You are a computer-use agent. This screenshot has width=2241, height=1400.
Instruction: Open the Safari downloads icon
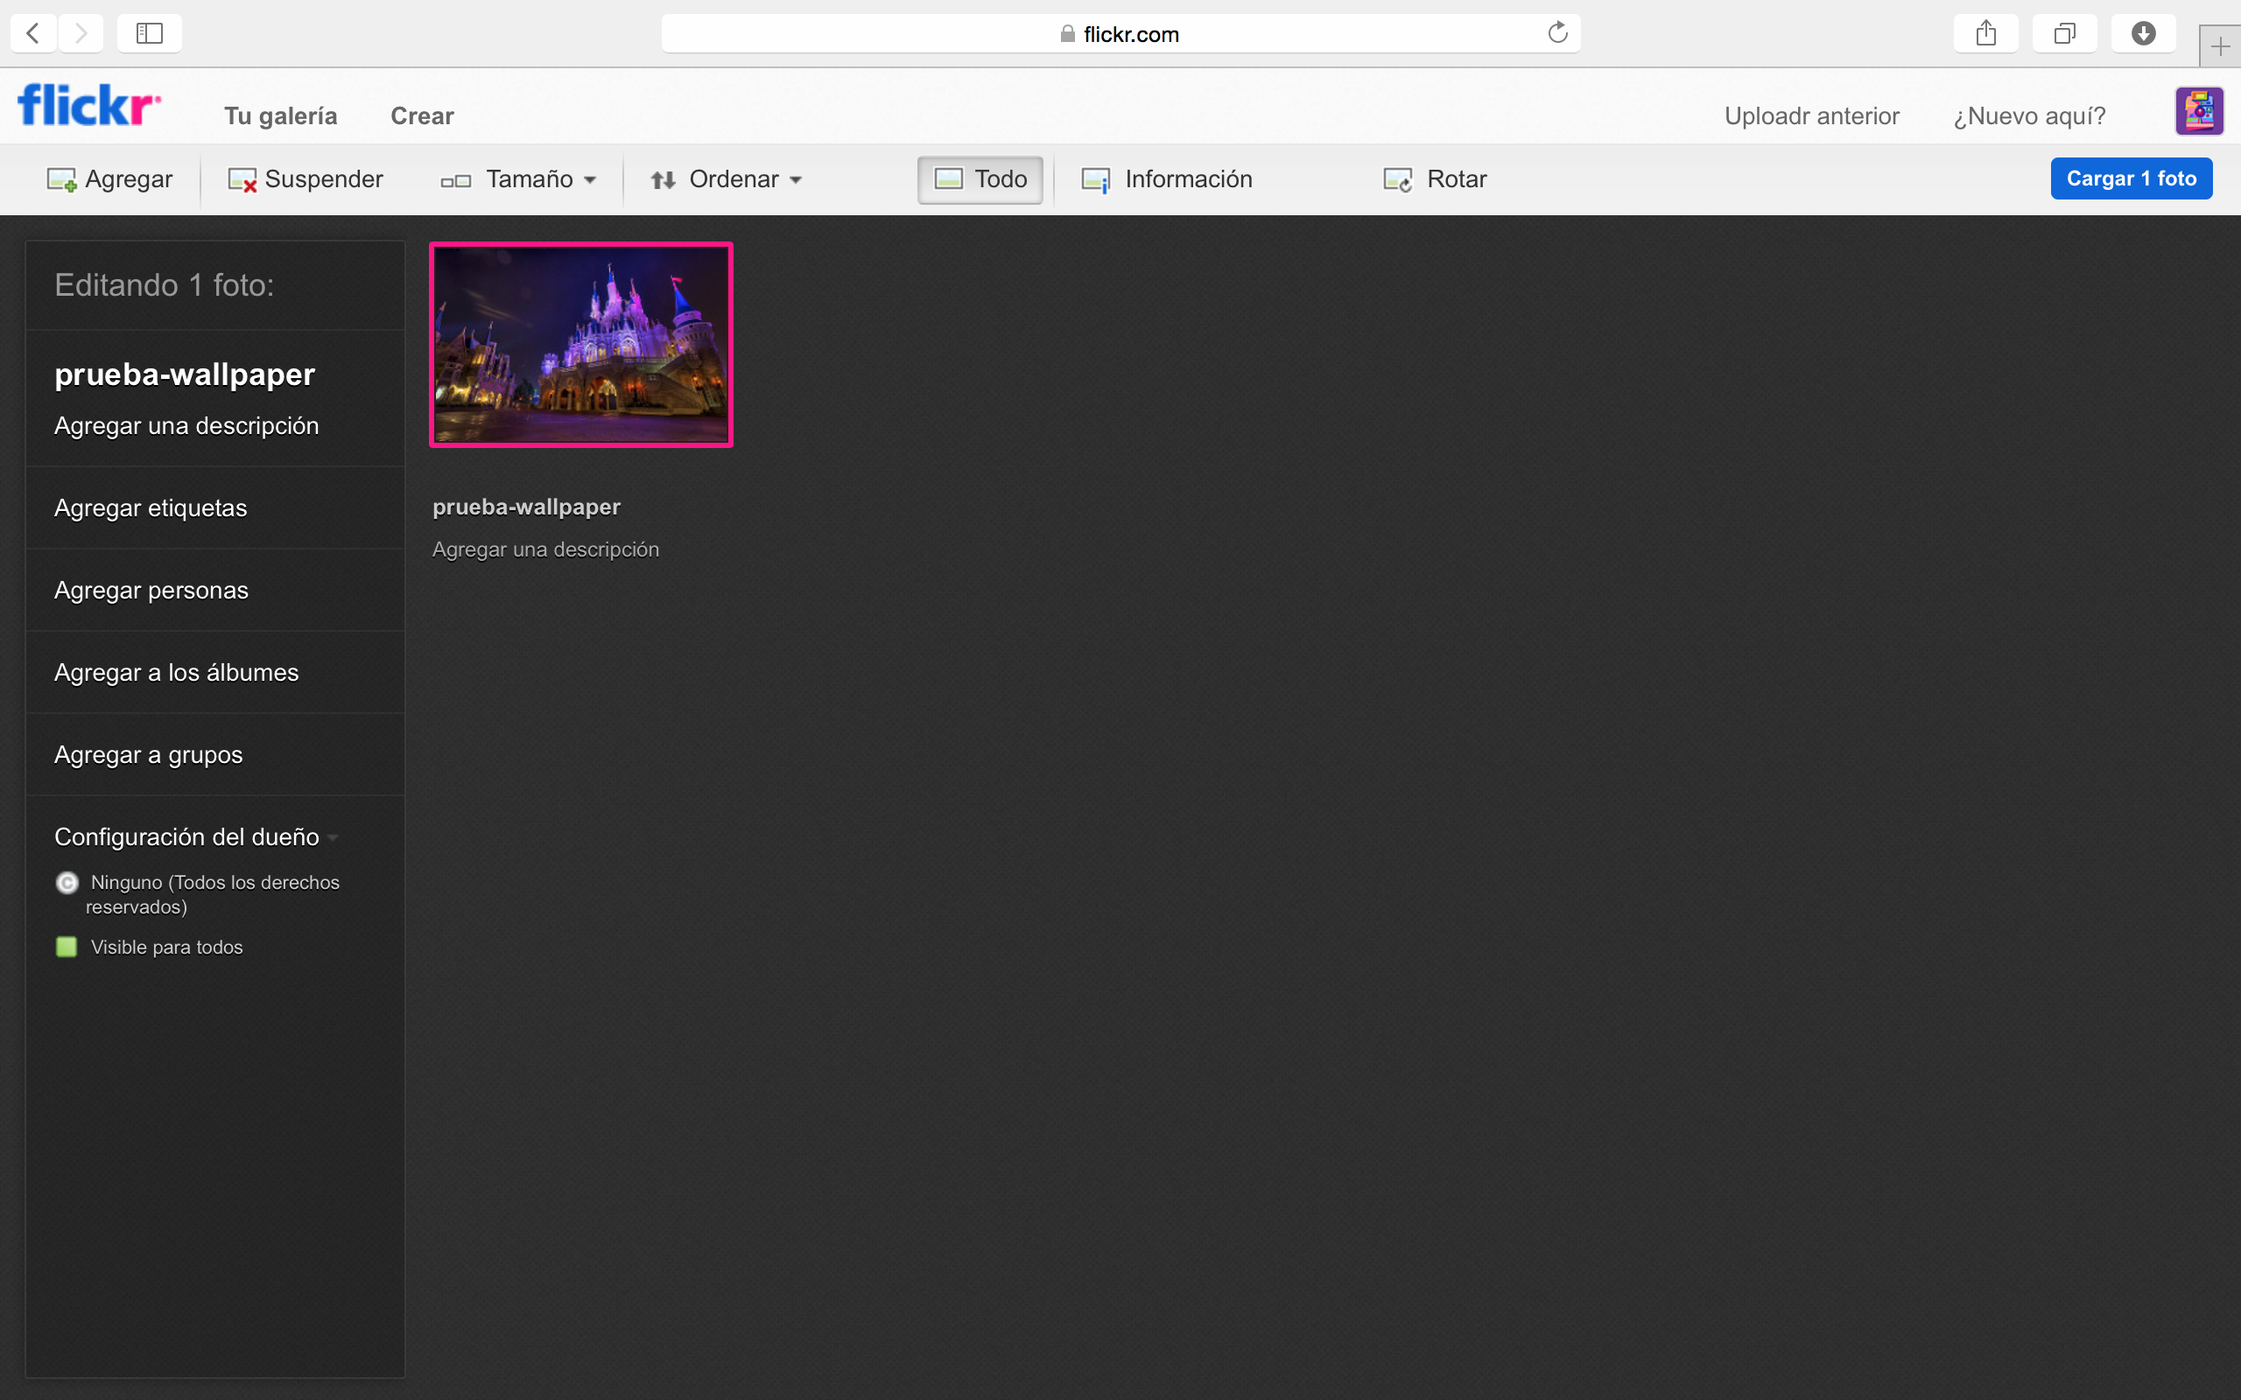[x=2143, y=33]
